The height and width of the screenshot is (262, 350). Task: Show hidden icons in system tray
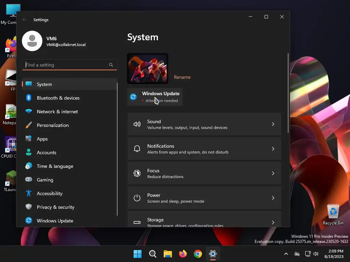(x=286, y=254)
